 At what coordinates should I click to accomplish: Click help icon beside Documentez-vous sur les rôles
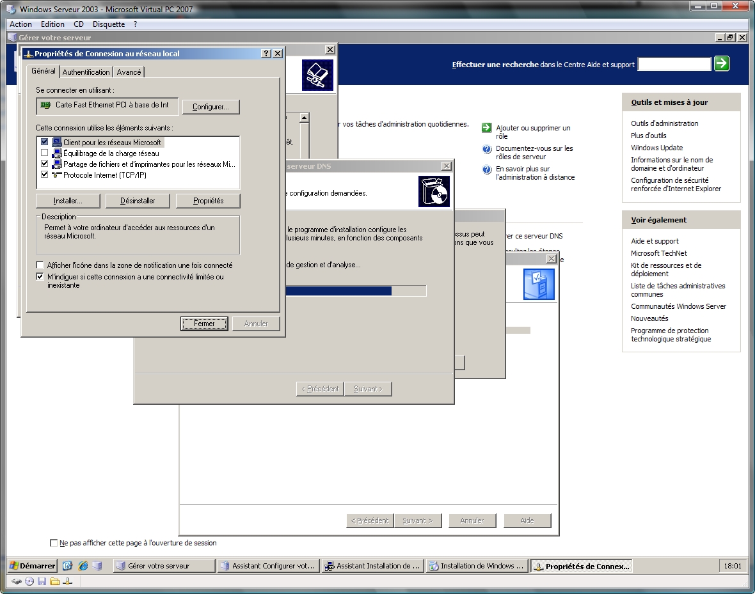pos(486,149)
